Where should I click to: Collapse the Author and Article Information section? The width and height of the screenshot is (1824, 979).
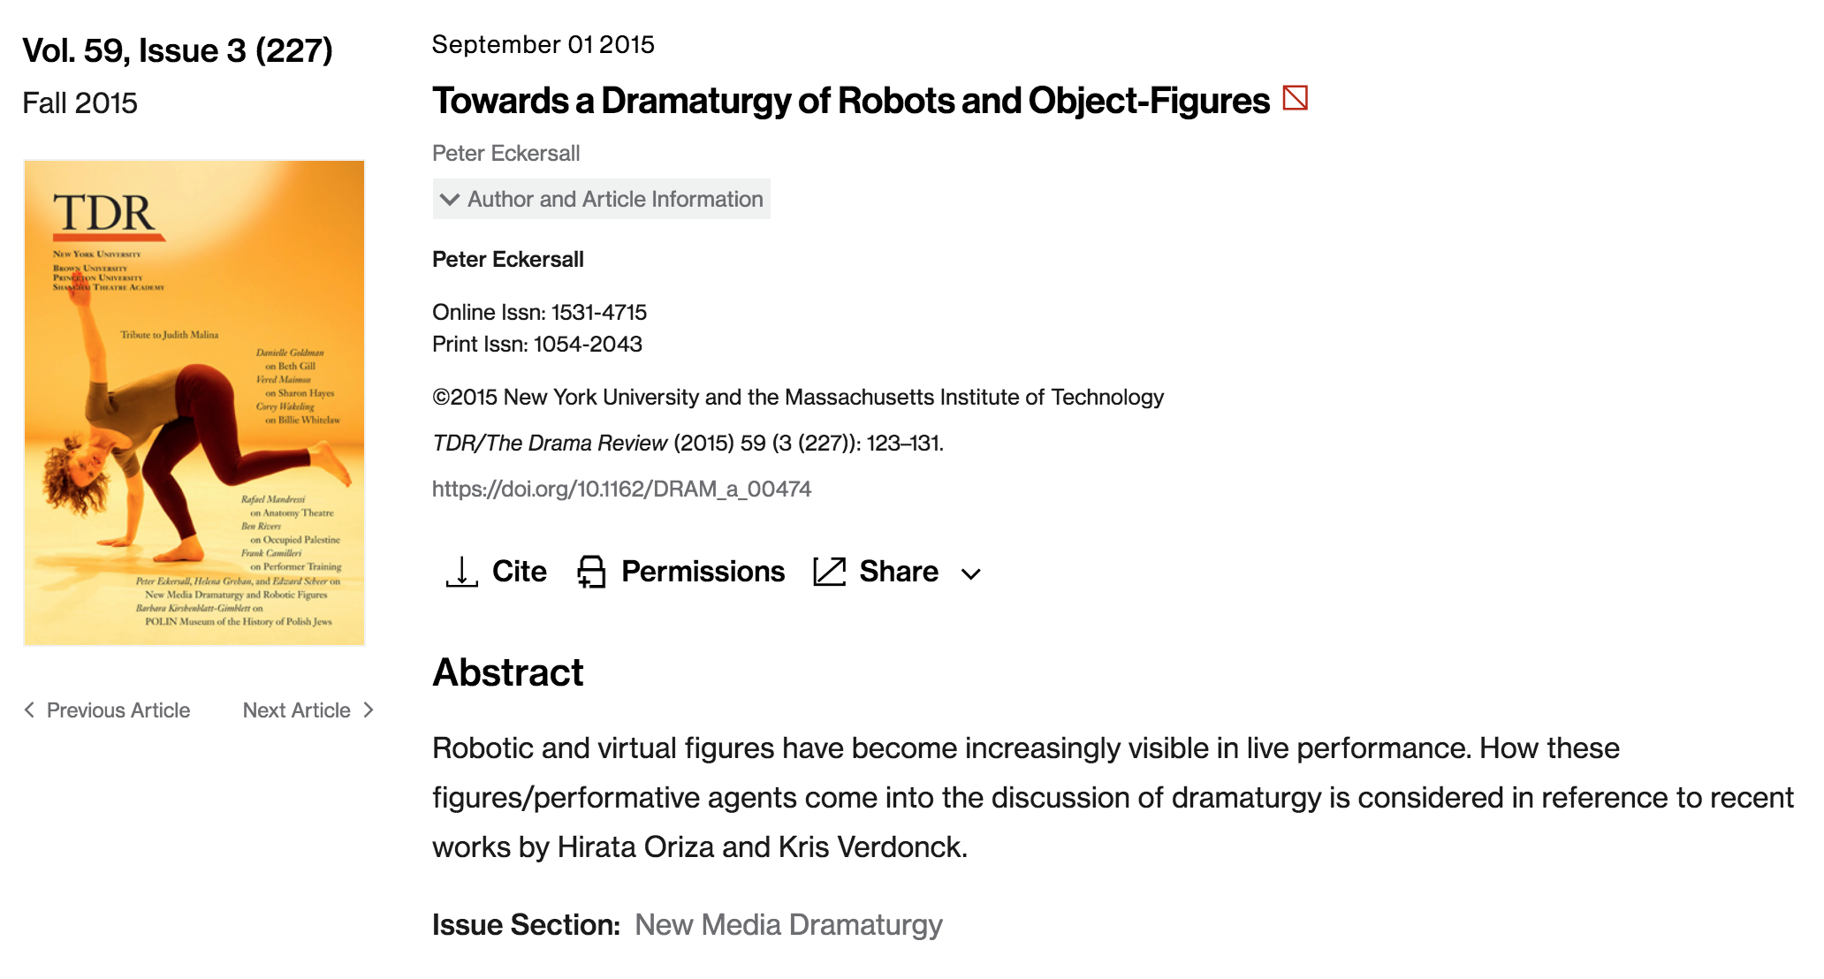tap(601, 199)
